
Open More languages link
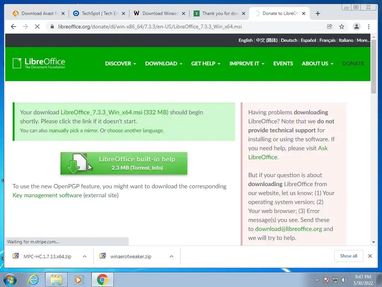(363, 40)
